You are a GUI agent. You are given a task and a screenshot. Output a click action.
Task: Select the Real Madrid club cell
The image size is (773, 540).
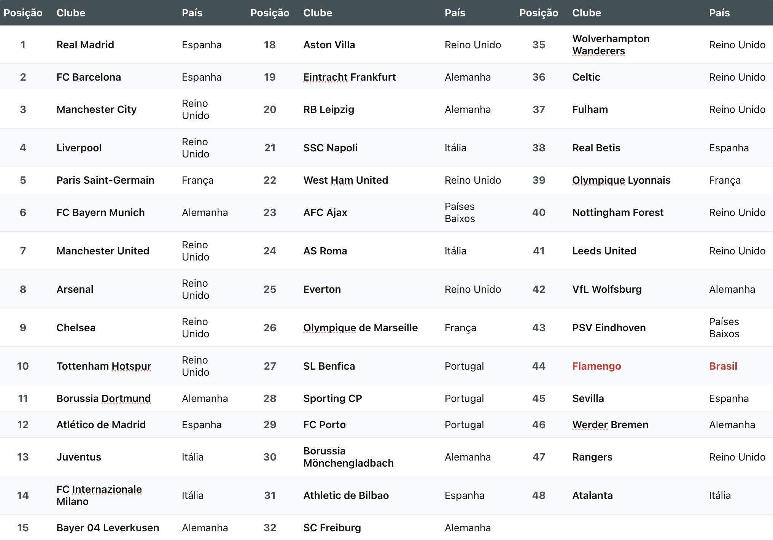[85, 45]
